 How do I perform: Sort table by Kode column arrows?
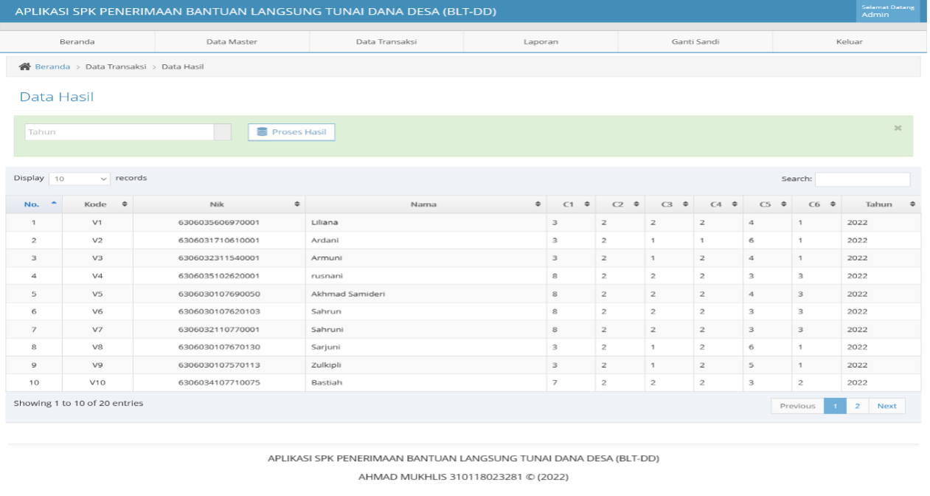[124, 204]
